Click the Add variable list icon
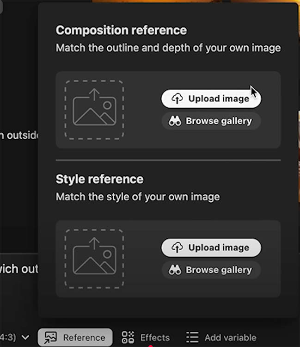This screenshot has height=347, width=300. (192, 337)
